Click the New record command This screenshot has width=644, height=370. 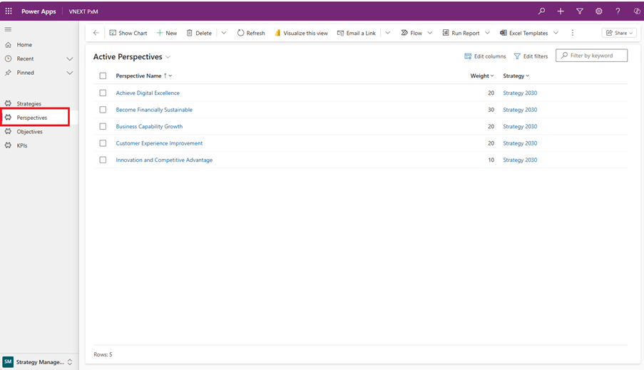click(x=167, y=33)
